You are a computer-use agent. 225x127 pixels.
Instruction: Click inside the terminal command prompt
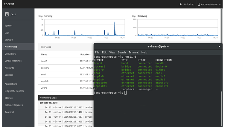[x=126, y=93]
